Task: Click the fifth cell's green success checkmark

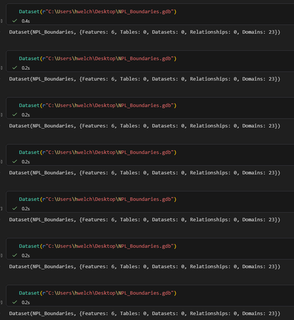Action: click(14, 208)
